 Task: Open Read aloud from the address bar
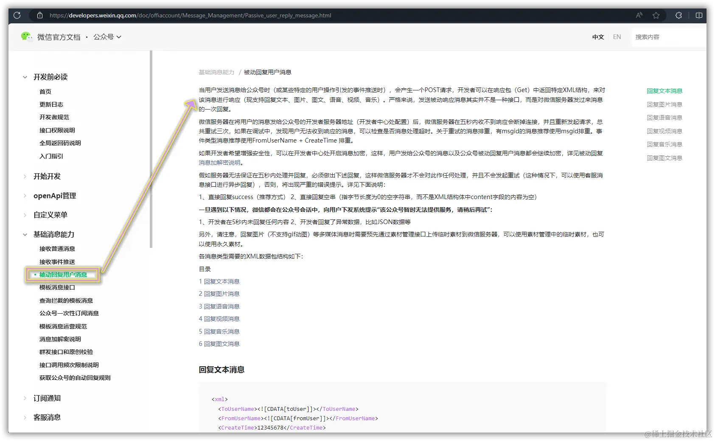(639, 15)
